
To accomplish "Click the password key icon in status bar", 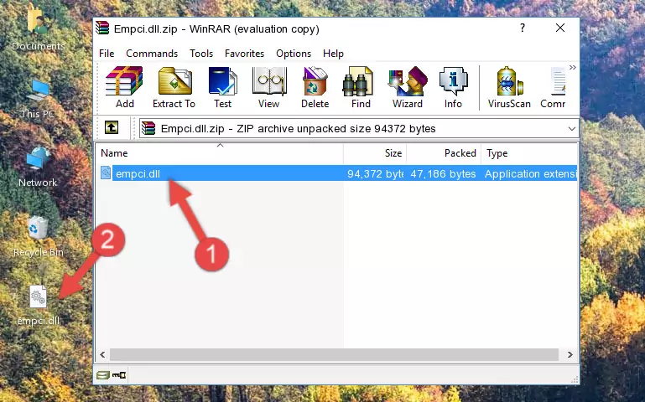I will click(x=119, y=374).
